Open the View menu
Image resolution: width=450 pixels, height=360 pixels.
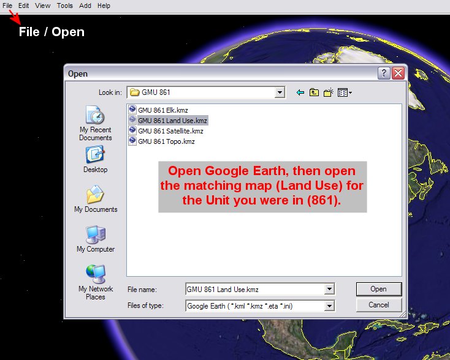click(43, 6)
